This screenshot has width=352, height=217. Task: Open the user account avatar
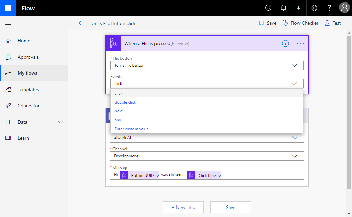click(344, 8)
